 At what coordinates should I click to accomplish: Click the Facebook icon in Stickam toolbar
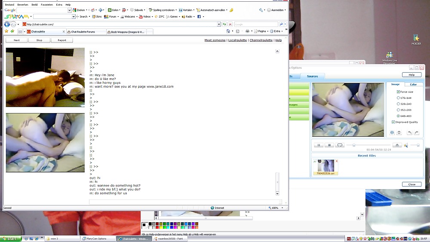(199, 17)
